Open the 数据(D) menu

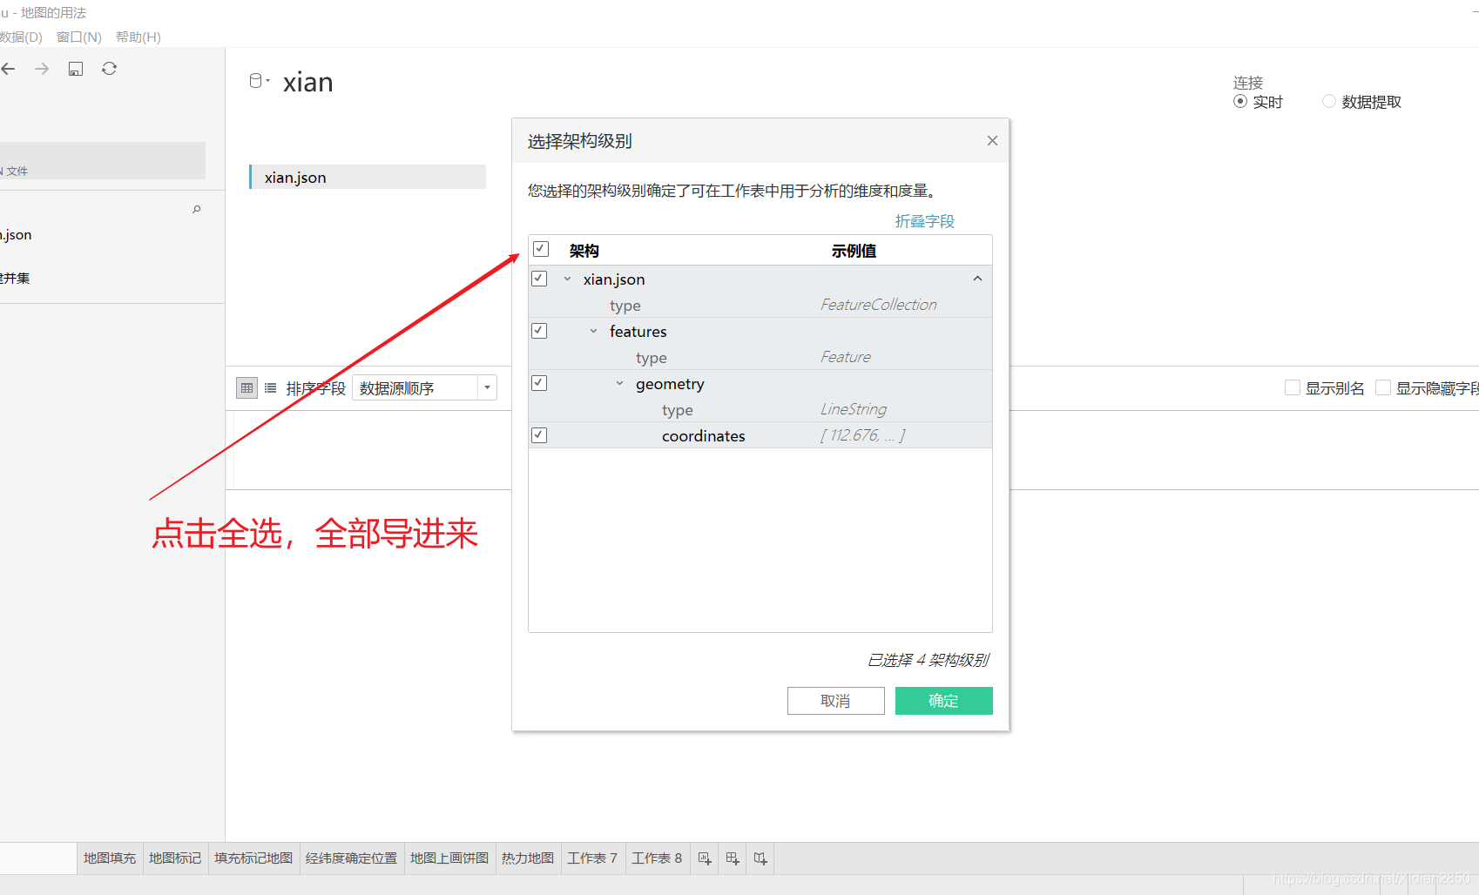tap(21, 37)
